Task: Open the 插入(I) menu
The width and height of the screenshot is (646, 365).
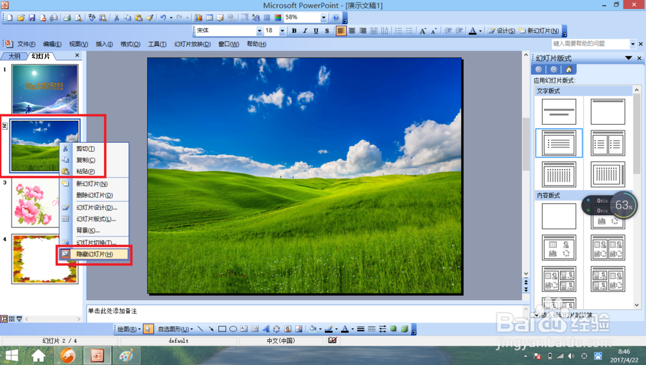Action: (104, 44)
